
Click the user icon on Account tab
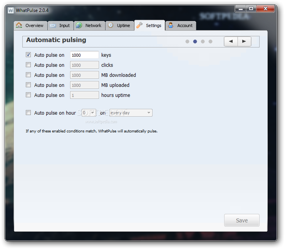click(x=171, y=25)
